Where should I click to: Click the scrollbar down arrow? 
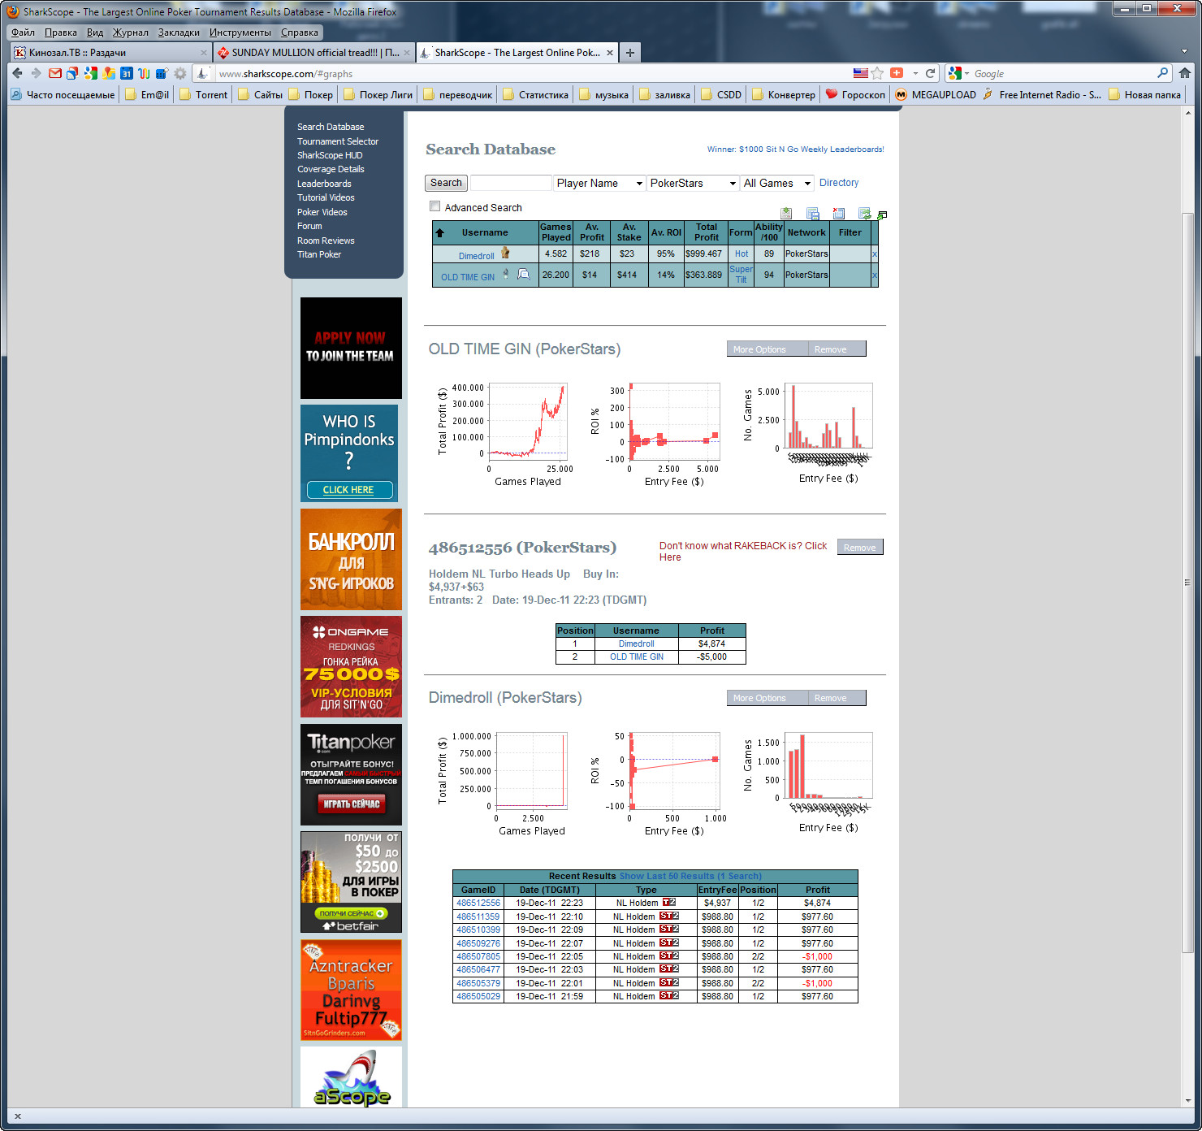coord(1187,1101)
